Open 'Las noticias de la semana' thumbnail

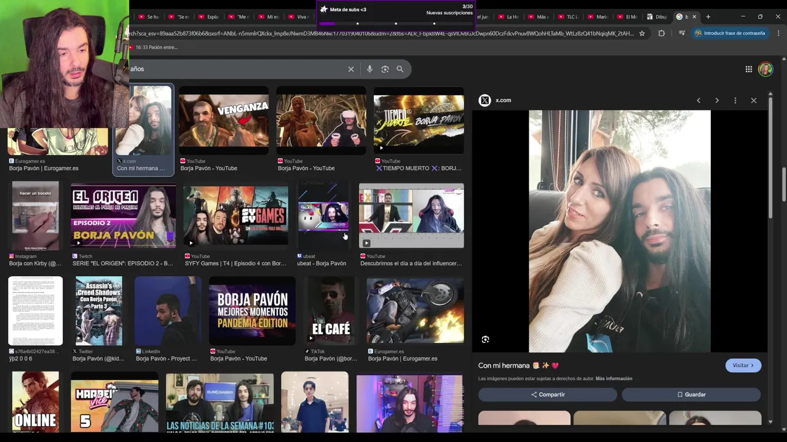[219, 403]
